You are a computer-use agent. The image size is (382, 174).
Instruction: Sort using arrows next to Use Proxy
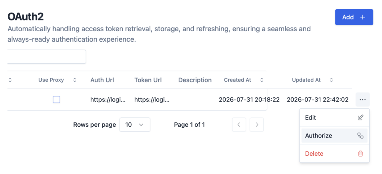(x=75, y=80)
